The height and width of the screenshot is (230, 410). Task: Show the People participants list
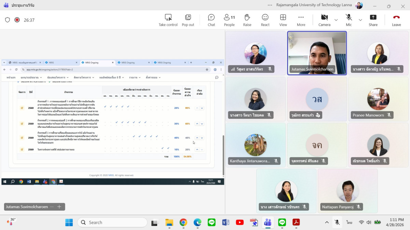229,20
